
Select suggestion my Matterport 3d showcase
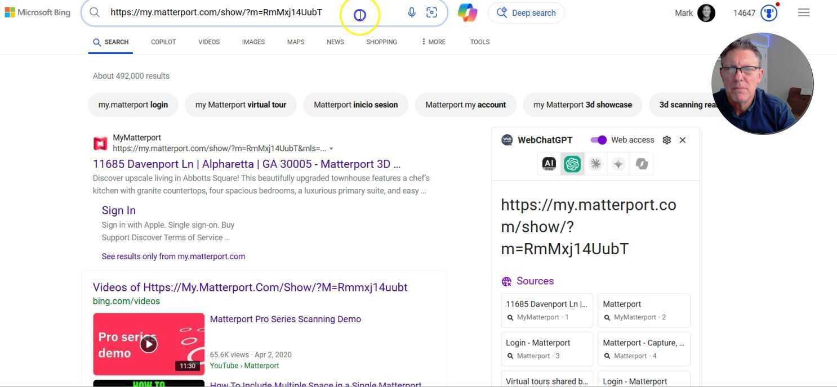coord(582,105)
